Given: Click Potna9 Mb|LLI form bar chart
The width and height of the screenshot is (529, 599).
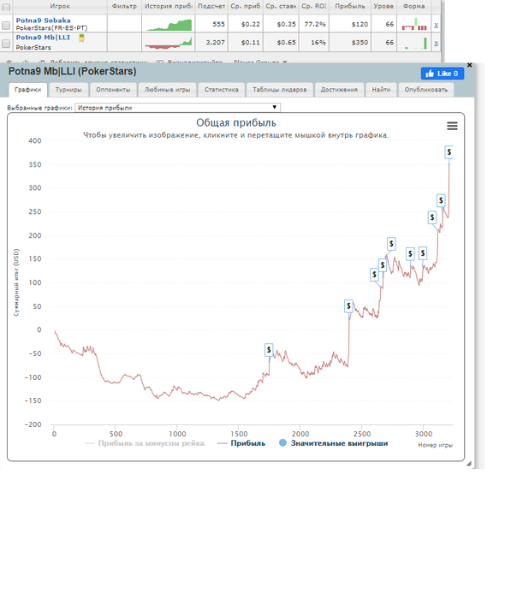Looking at the screenshot, I should click(x=414, y=43).
